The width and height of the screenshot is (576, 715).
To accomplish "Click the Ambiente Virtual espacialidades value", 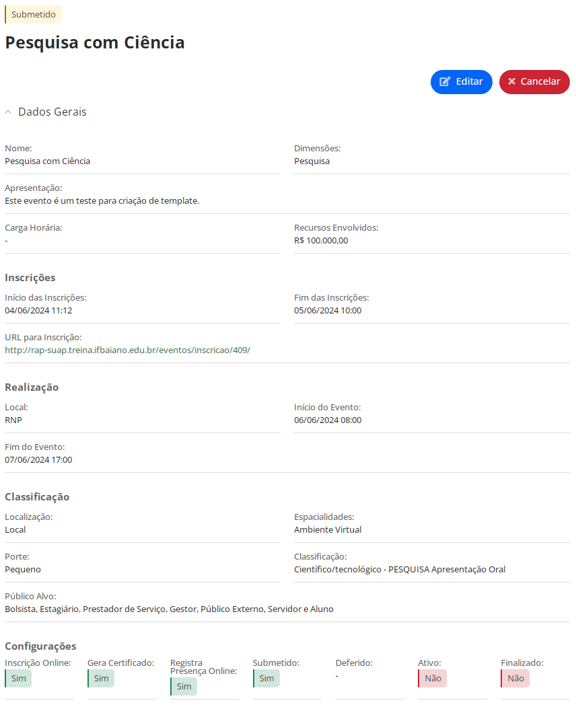I will click(328, 529).
